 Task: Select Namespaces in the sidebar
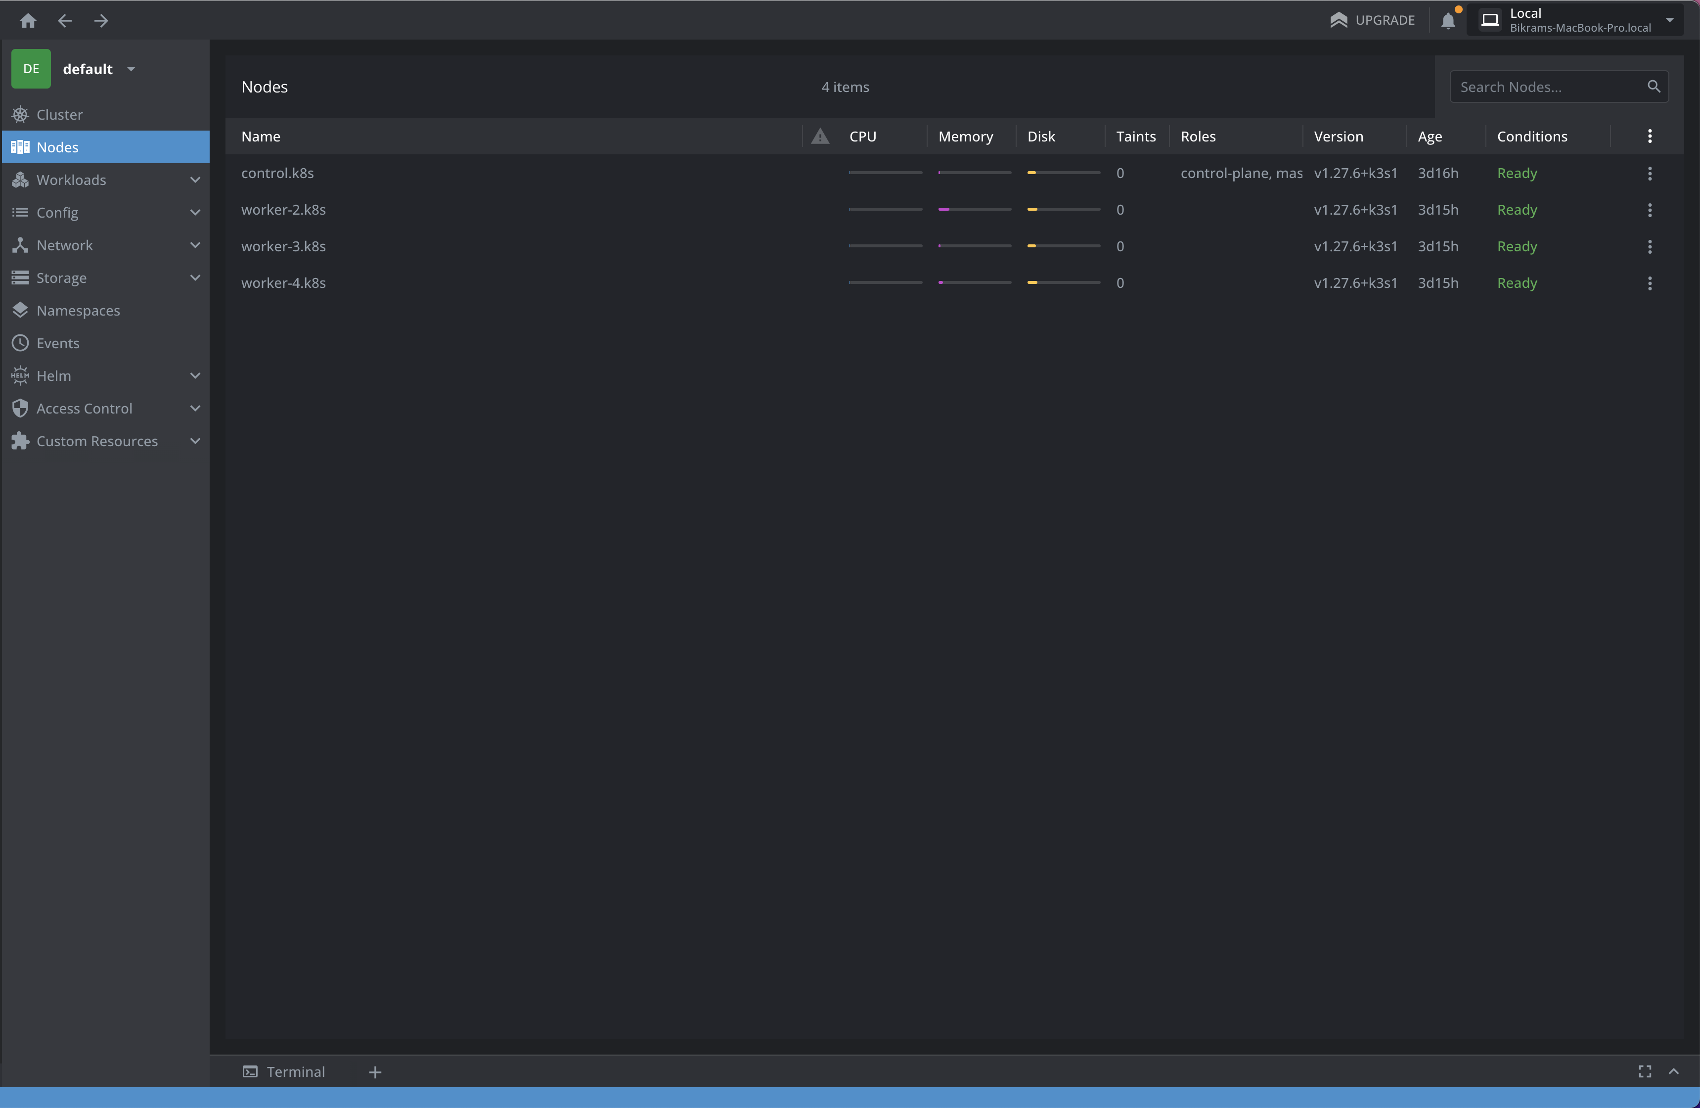click(x=79, y=310)
